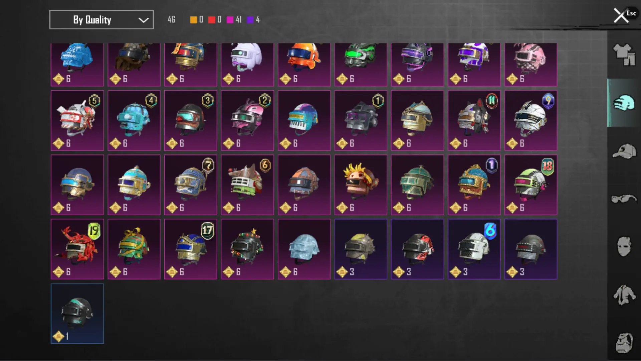Image resolution: width=641 pixels, height=361 pixels.
Task: Pick the ice crystal helmet
Action: (x=304, y=249)
